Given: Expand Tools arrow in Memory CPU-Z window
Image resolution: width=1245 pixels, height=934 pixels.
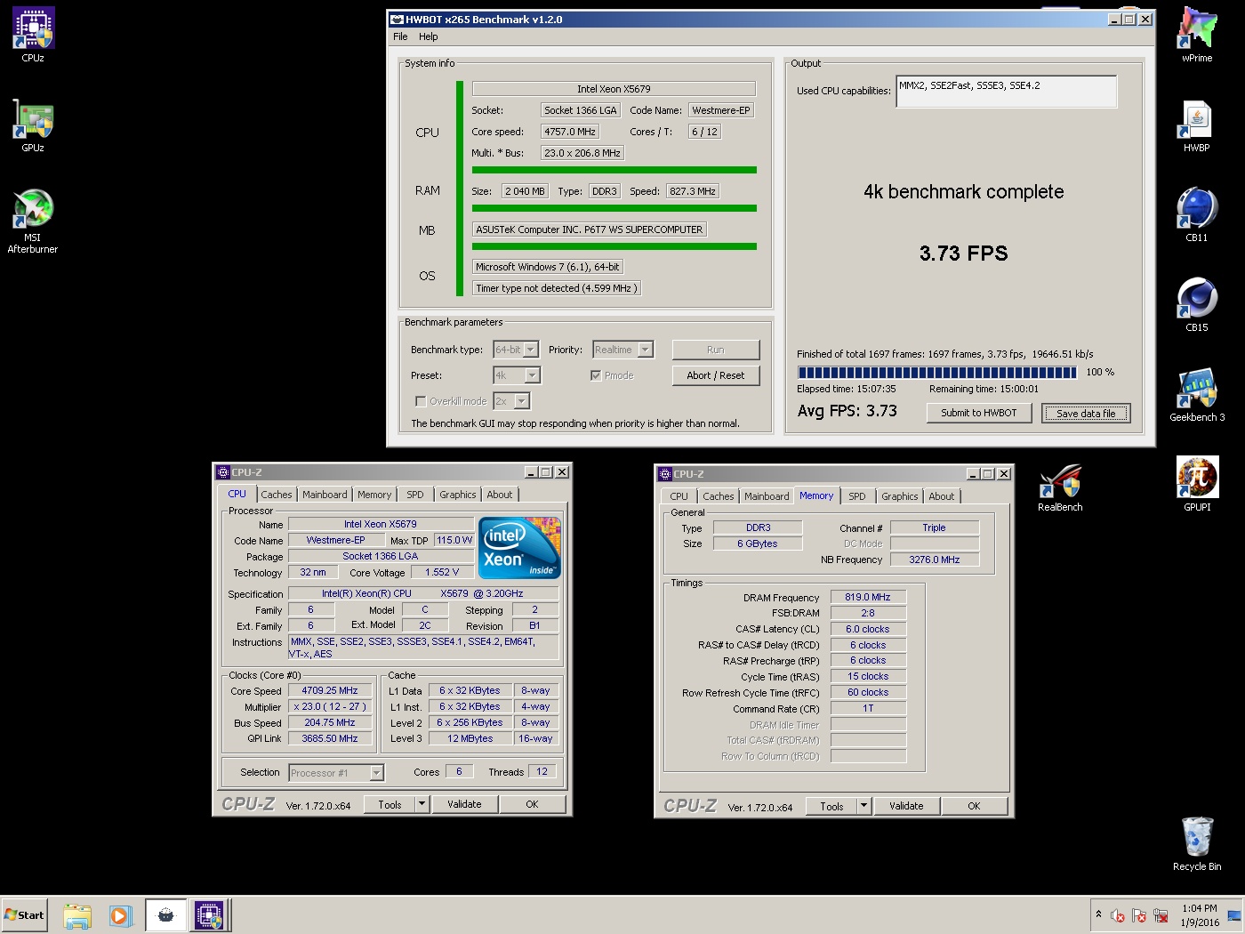Looking at the screenshot, I should pyautogui.click(x=863, y=806).
